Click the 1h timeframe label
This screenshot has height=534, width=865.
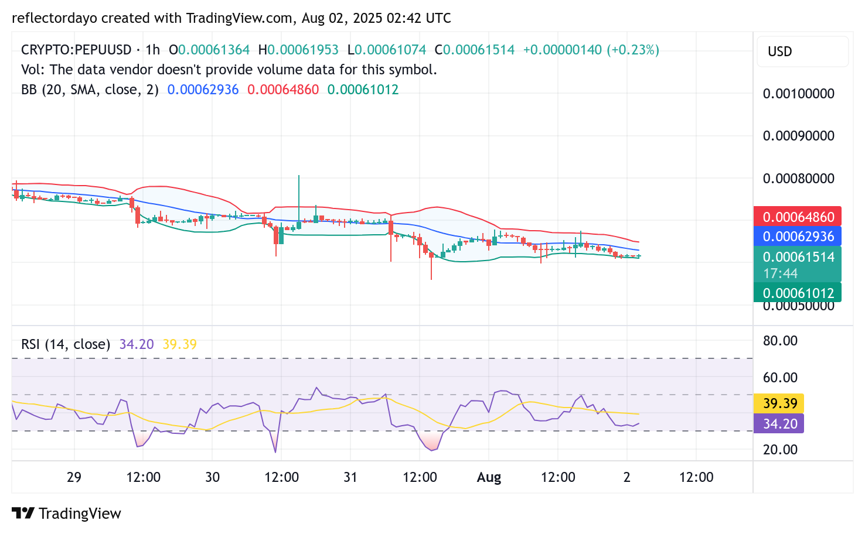pyautogui.click(x=153, y=50)
